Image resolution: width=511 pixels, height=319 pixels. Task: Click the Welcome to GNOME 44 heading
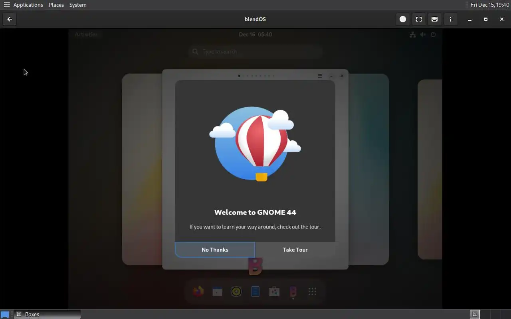tap(255, 212)
